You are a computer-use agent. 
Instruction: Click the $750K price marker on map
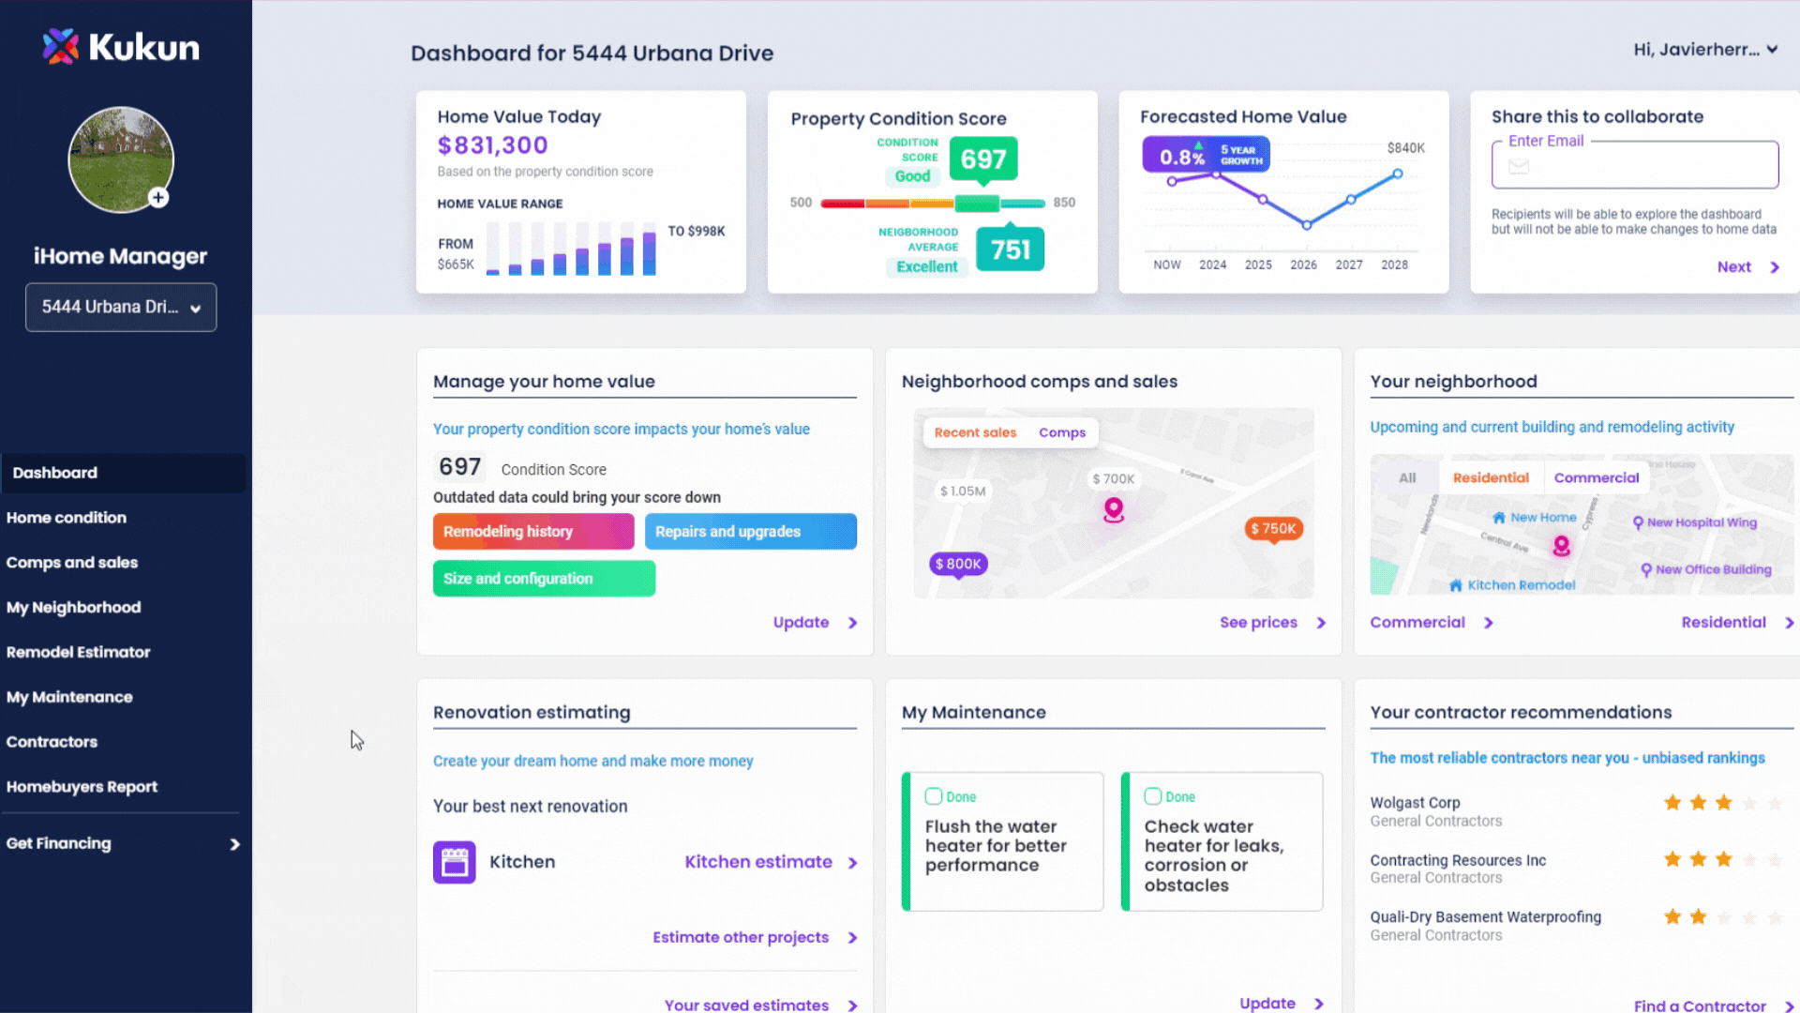click(1273, 529)
